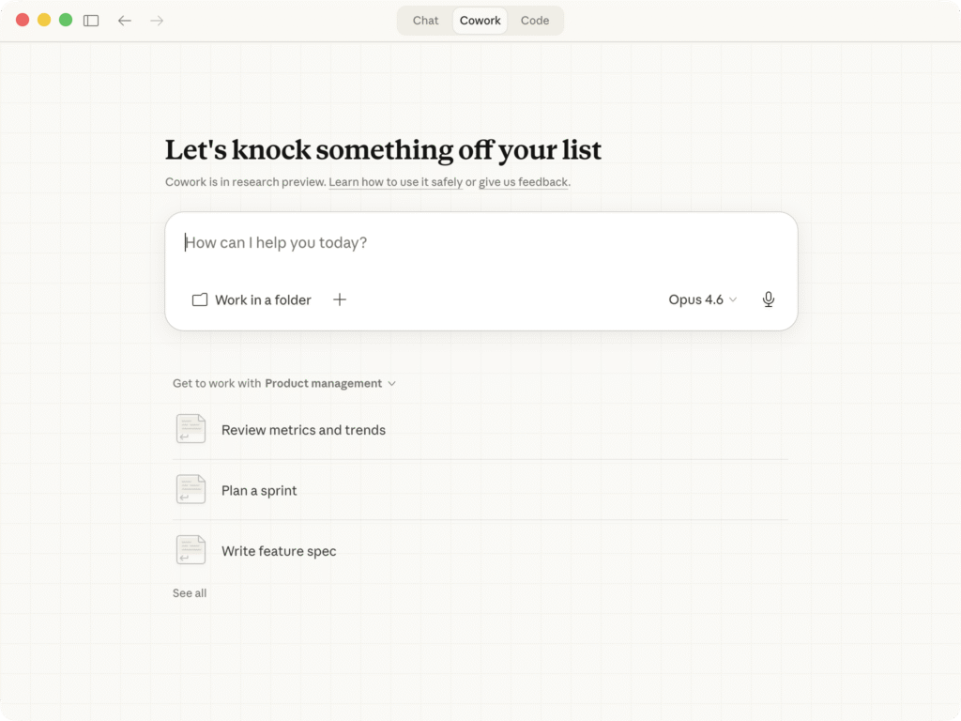Click the Review metrics document icon
Screen dimensions: 961x721
pyautogui.click(x=191, y=429)
